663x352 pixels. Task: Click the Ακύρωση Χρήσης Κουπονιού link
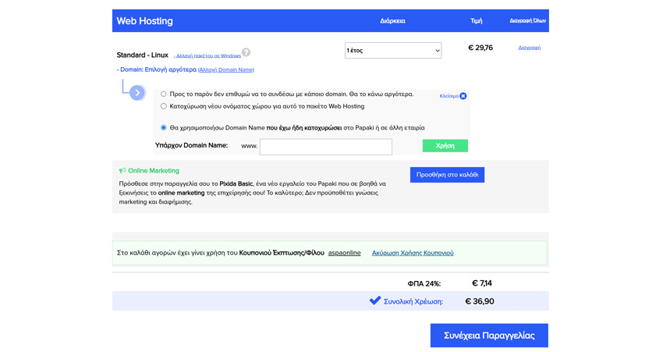click(413, 253)
